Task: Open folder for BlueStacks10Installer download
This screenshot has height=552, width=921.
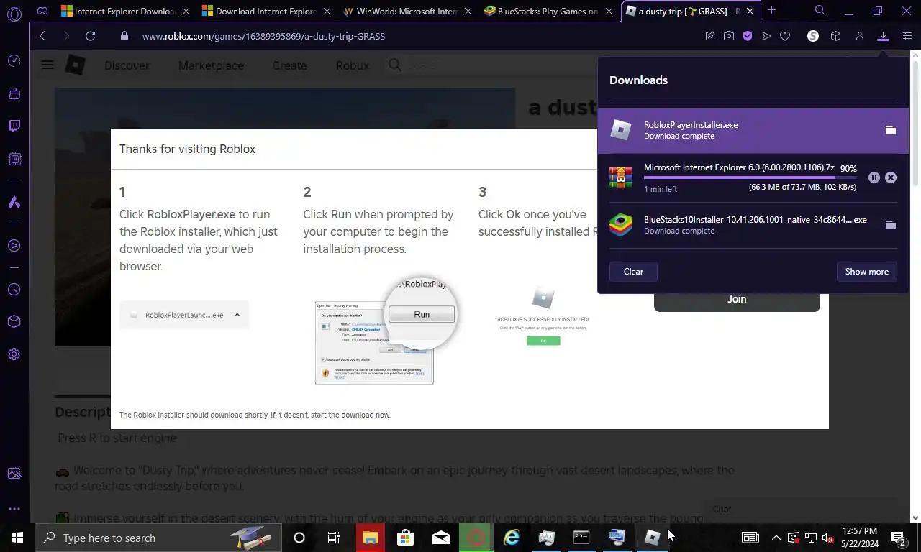Action: pos(890,225)
